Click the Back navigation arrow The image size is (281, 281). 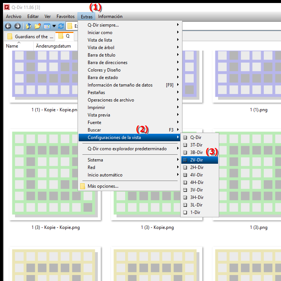[x=8, y=26]
